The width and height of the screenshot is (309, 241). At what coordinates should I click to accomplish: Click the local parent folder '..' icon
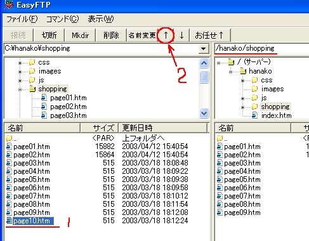(x=9, y=138)
